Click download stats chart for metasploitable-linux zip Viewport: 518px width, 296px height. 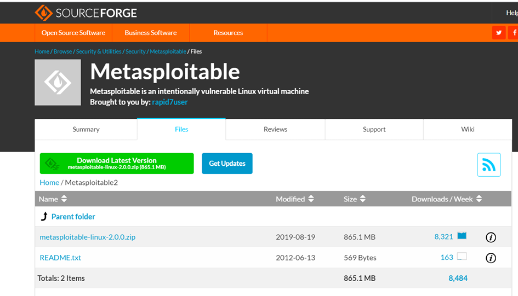(x=462, y=236)
